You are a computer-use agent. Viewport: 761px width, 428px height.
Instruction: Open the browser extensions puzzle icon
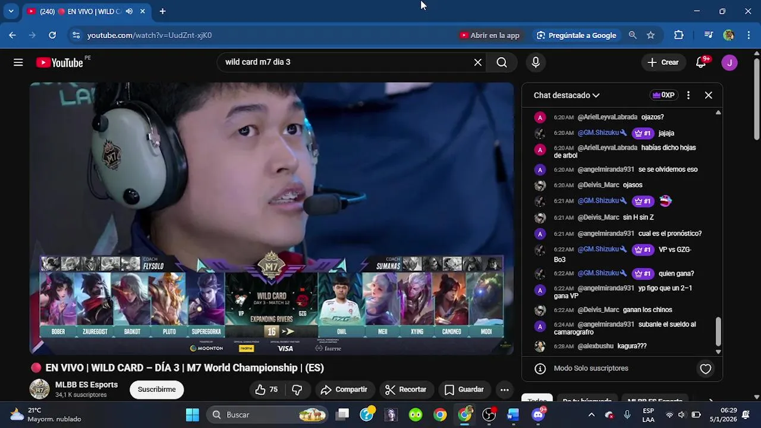pyautogui.click(x=678, y=35)
